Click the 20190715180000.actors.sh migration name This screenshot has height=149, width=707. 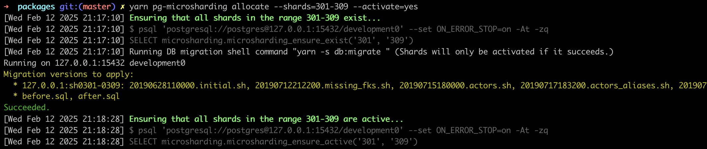[455, 86]
